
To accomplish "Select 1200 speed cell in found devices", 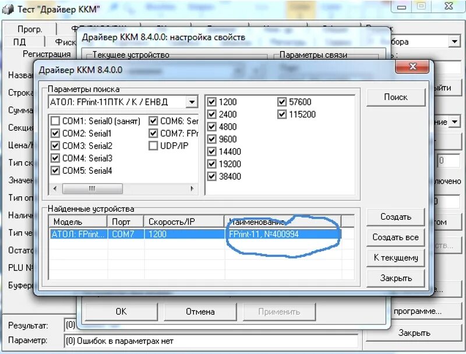I will (x=185, y=234).
